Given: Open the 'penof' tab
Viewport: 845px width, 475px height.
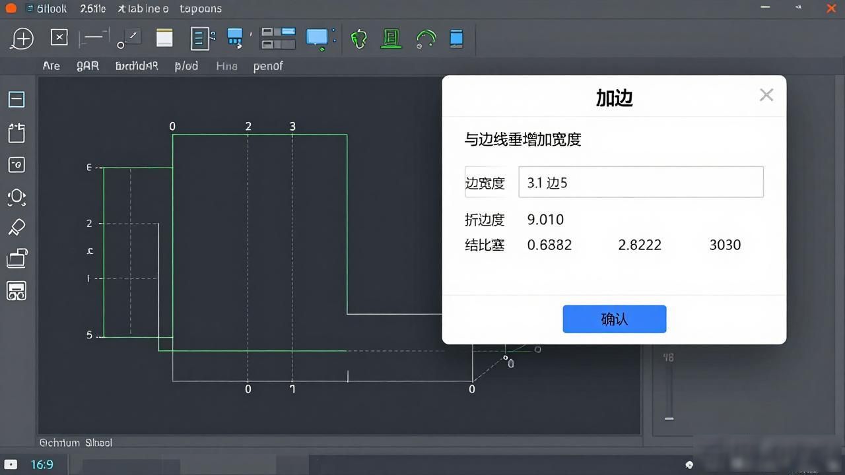Looking at the screenshot, I should 268,66.
